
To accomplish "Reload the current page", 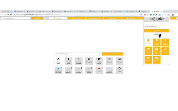I will tap(8, 15).
